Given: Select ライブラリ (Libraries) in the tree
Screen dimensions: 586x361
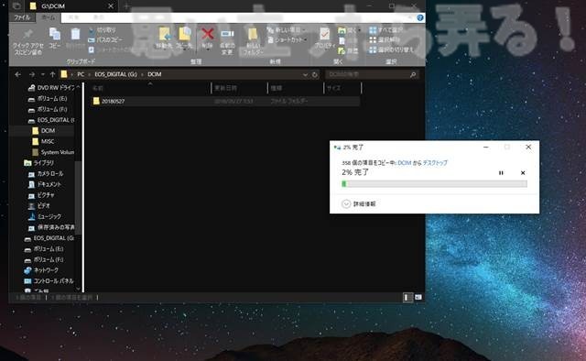Looking at the screenshot, I should [38, 163].
